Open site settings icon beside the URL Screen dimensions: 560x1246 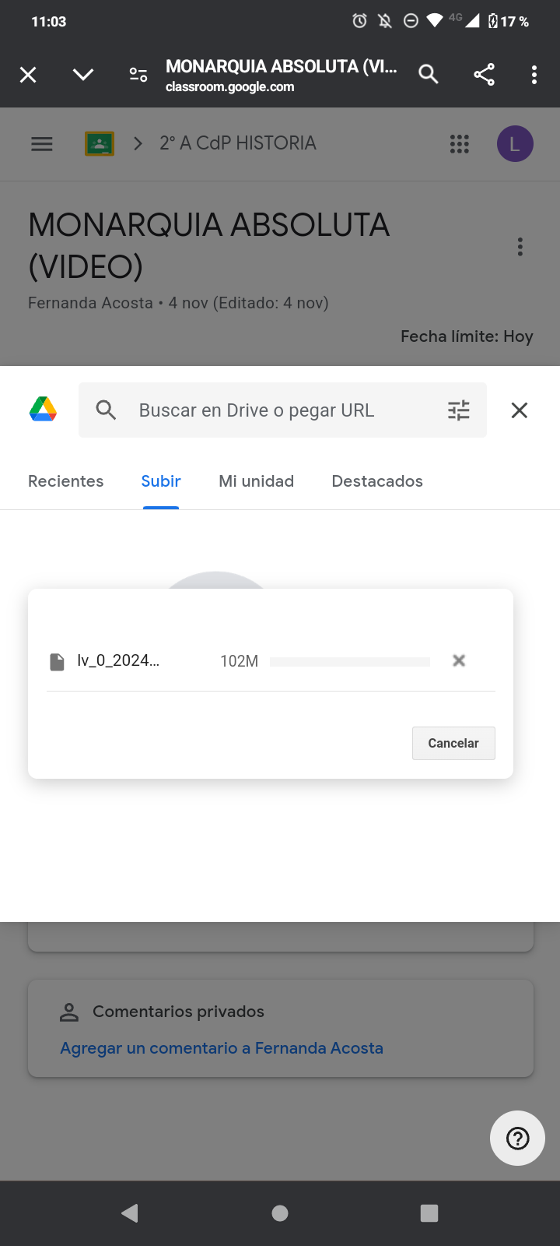(x=138, y=75)
